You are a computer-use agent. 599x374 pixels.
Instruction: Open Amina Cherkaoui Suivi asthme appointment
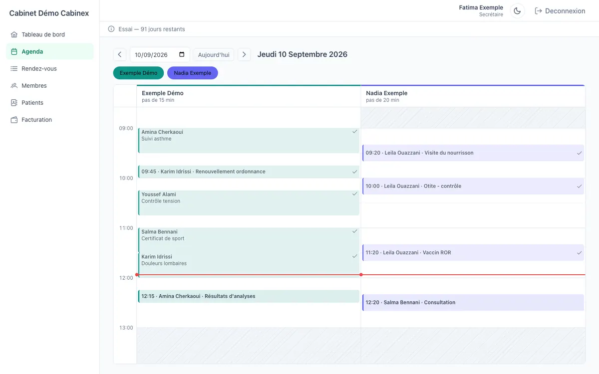click(249, 141)
